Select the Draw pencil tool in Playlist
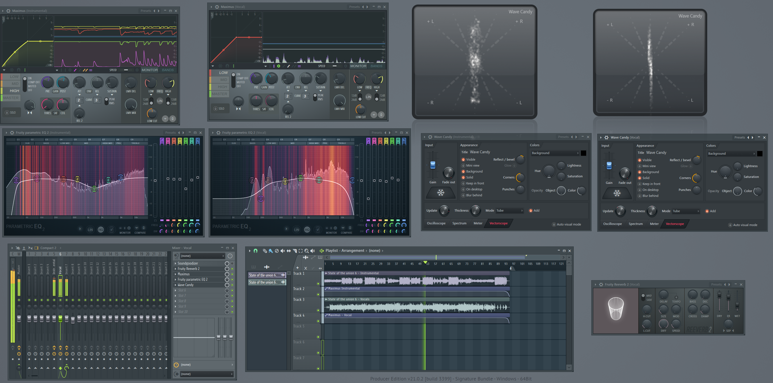 [x=265, y=251]
